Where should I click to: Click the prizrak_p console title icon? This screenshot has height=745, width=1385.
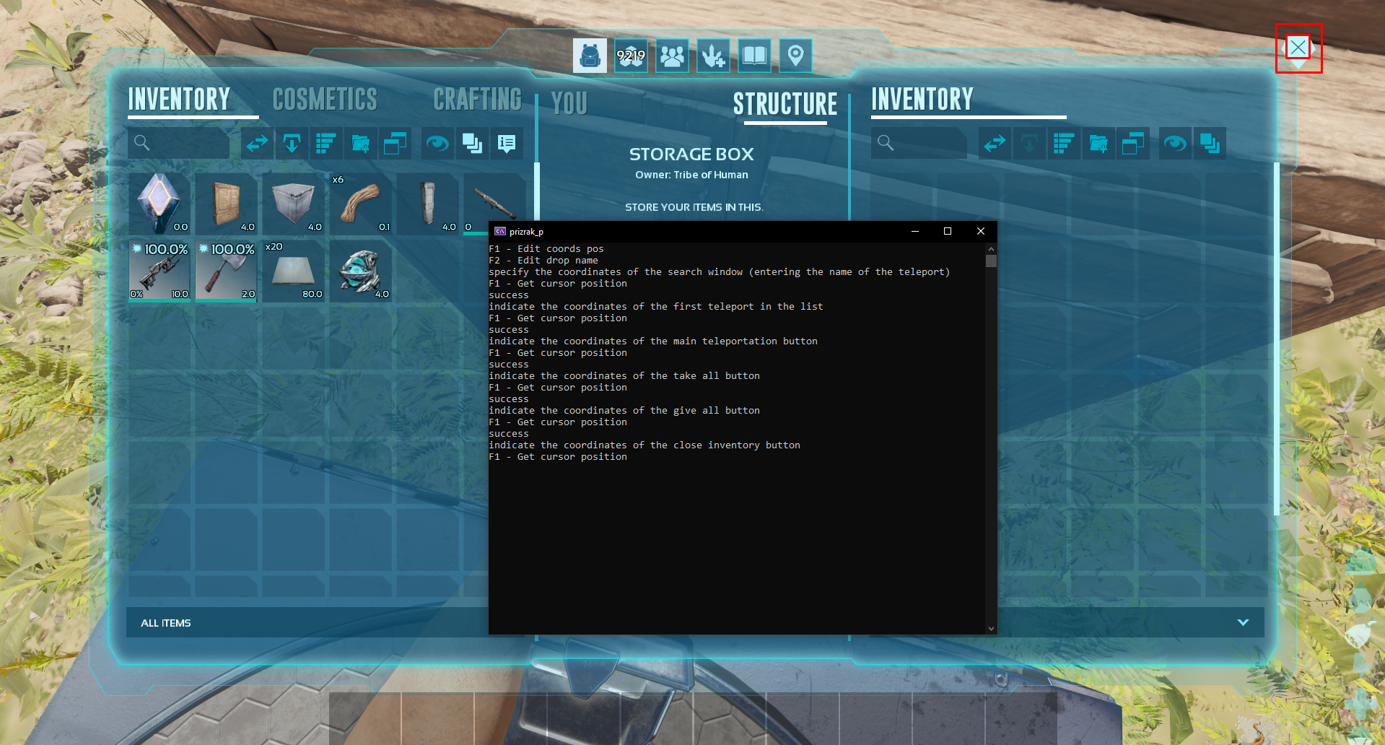tap(500, 231)
